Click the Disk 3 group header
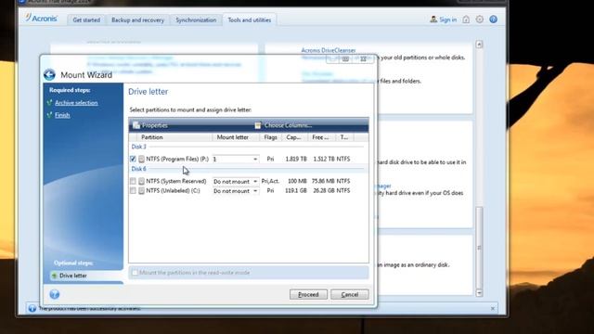594x334 pixels. (x=138, y=147)
